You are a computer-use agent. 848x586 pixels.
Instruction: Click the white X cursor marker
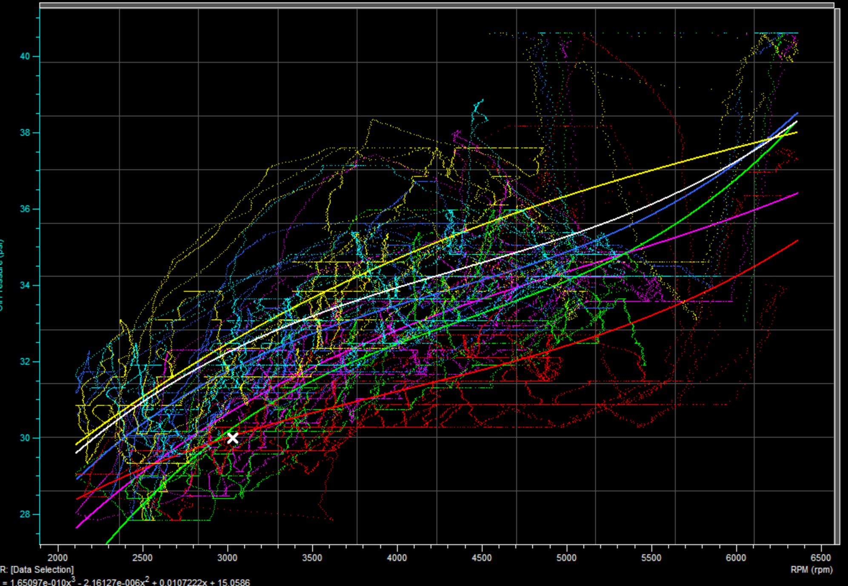pyautogui.click(x=232, y=438)
